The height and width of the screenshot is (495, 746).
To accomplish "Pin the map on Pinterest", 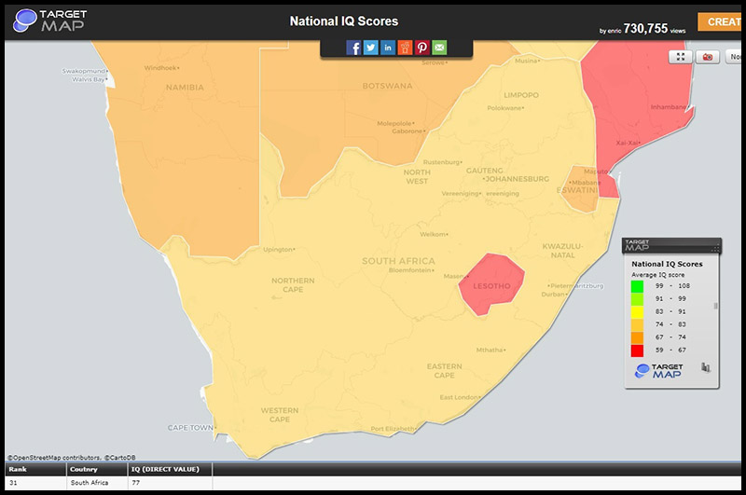I will click(x=422, y=48).
